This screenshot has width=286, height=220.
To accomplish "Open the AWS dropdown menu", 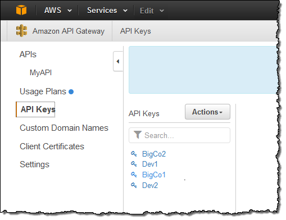I will pos(58,11).
